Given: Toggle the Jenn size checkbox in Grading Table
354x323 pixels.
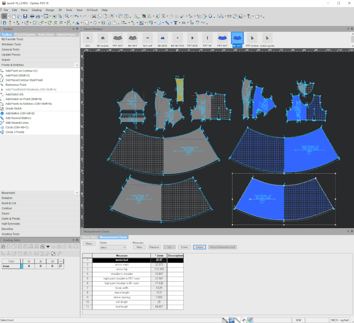Looking at the screenshot, I should point(61,266).
